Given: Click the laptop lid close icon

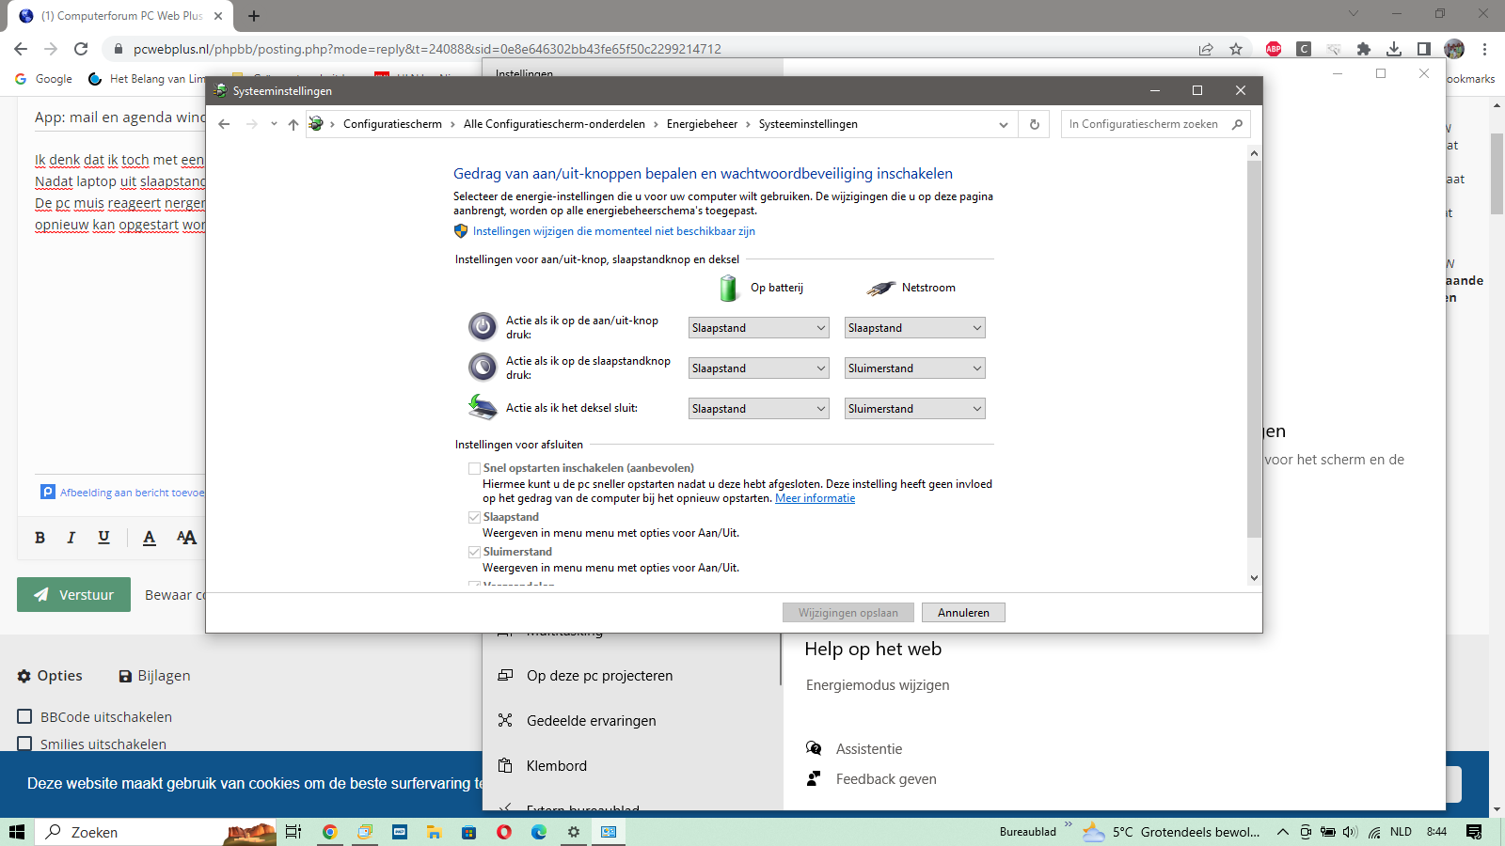Looking at the screenshot, I should [x=483, y=407].
